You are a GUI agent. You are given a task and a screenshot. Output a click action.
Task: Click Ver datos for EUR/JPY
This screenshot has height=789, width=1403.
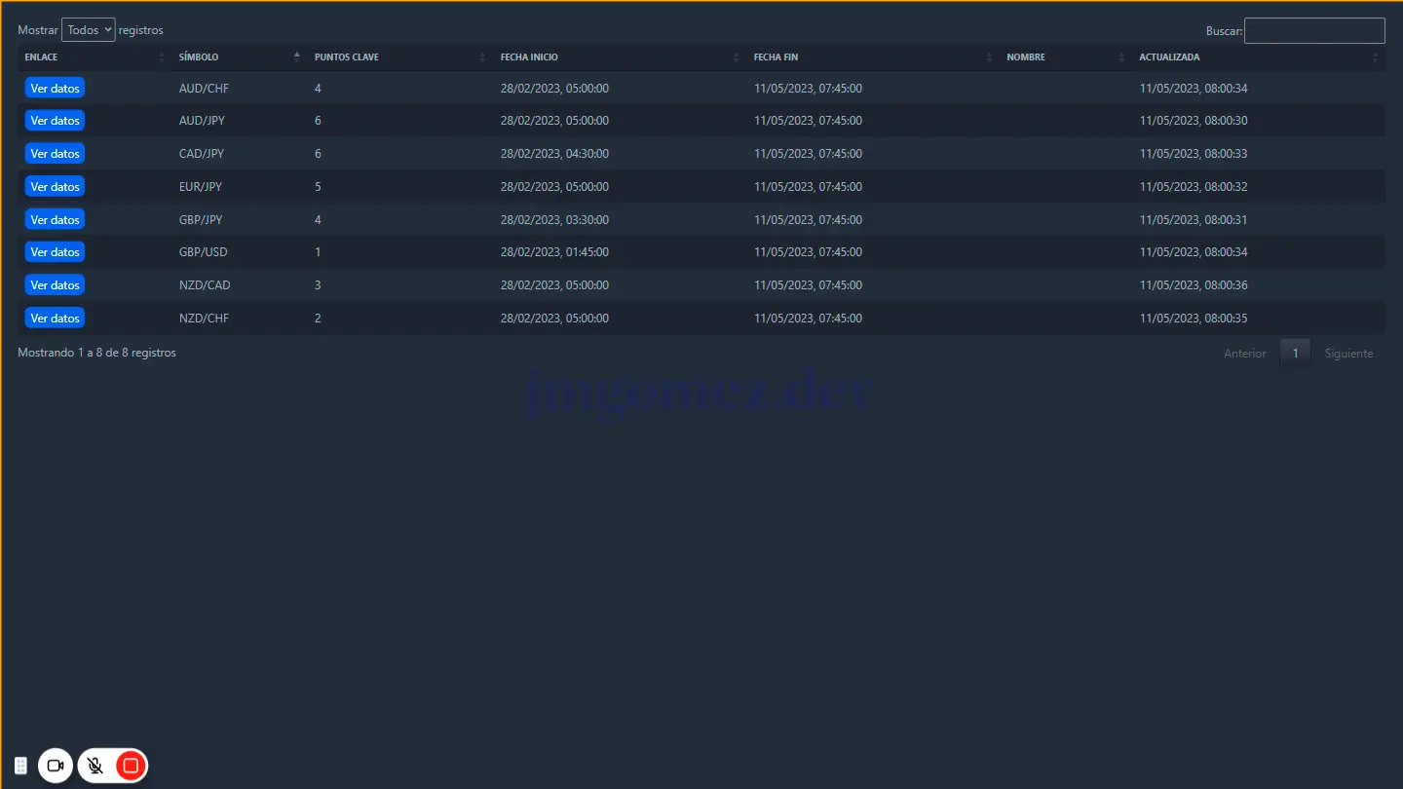[55, 187]
